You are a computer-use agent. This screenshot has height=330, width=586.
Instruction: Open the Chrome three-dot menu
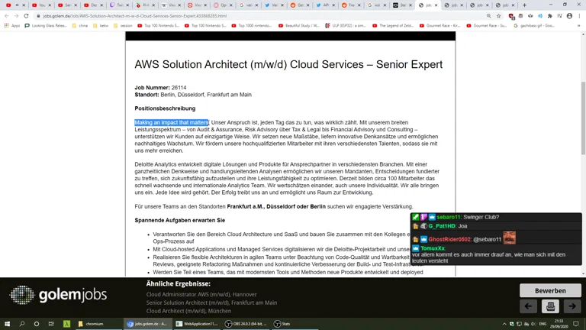pyautogui.click(x=579, y=15)
